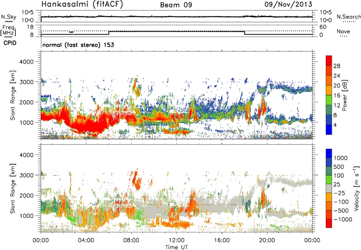The width and height of the screenshot is (361, 250).
Task: Click the '12:00' time axis tick label
Action: (176, 241)
